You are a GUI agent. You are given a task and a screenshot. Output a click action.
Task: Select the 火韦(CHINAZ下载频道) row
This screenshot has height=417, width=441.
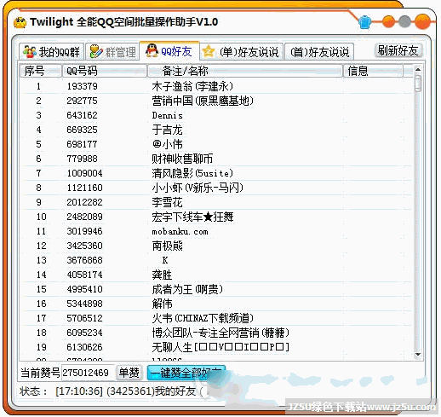coord(216,318)
